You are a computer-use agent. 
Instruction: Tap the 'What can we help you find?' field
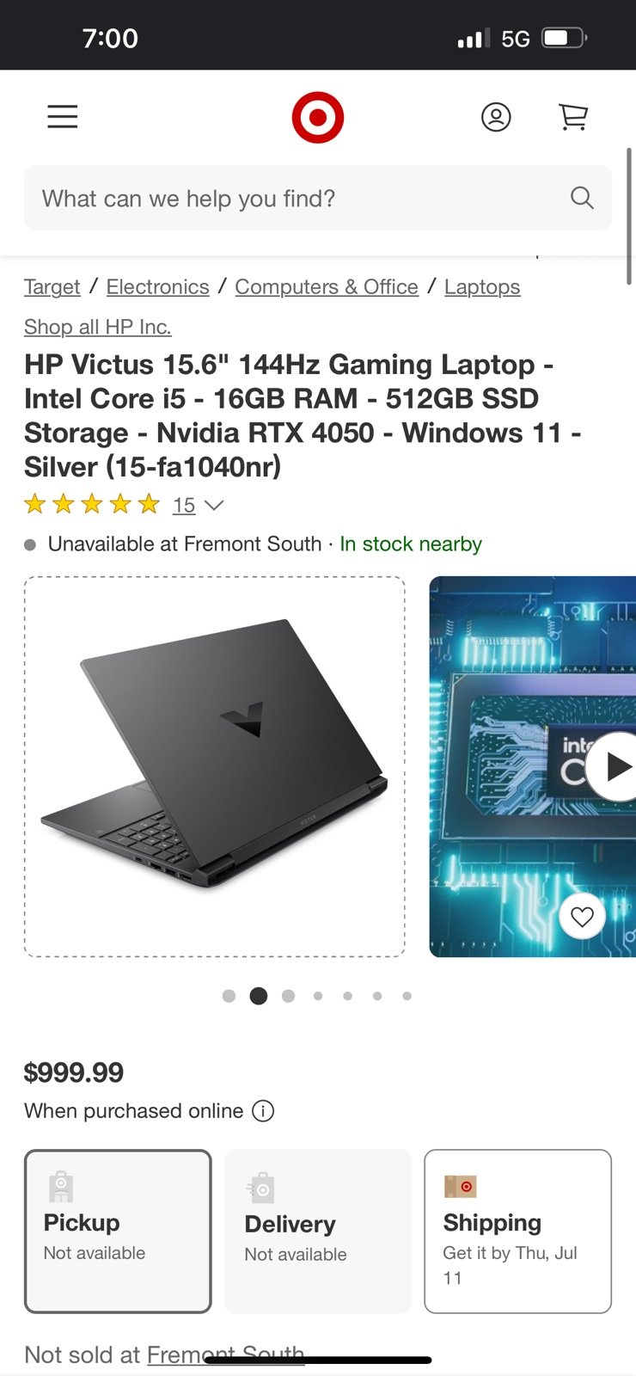coord(318,198)
